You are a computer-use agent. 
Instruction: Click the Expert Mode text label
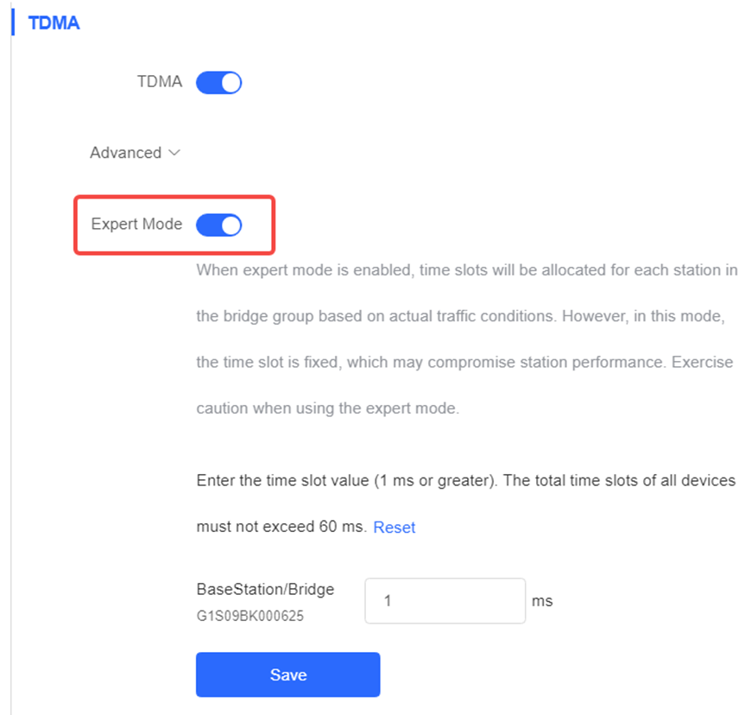[x=137, y=224]
